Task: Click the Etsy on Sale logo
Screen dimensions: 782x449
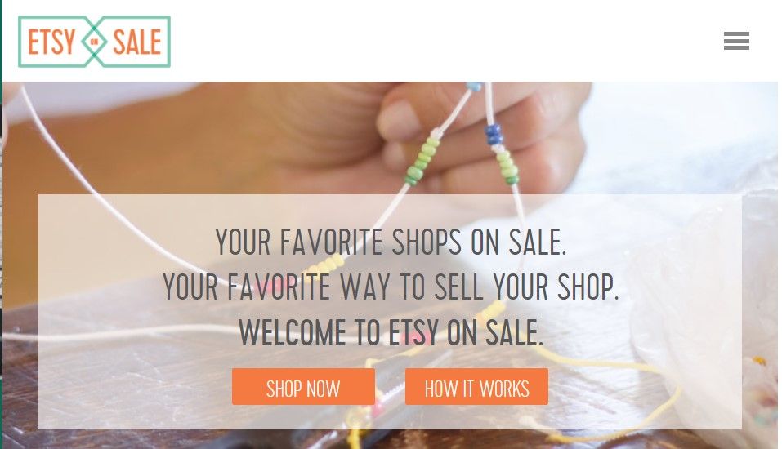Action: coord(94,42)
